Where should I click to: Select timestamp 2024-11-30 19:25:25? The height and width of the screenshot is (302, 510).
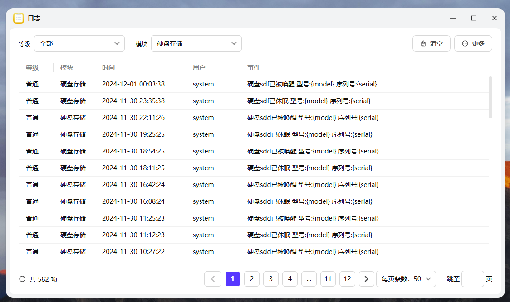(133, 134)
